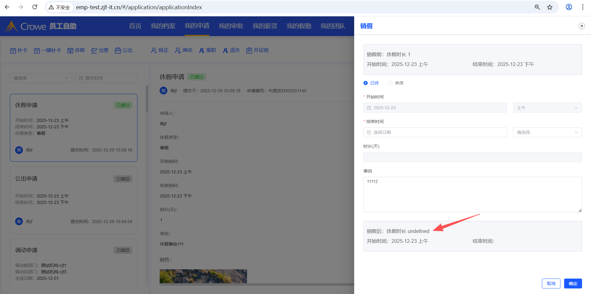Click the 休假事由111 reason text
Screen dimensions: 591x294
point(172,244)
